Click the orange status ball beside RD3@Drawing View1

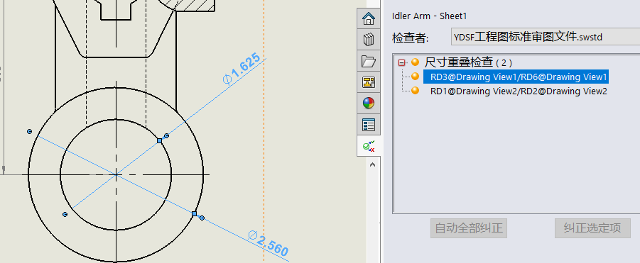(x=415, y=76)
